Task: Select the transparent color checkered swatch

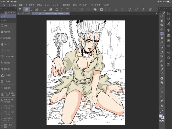Action: pos(162,121)
